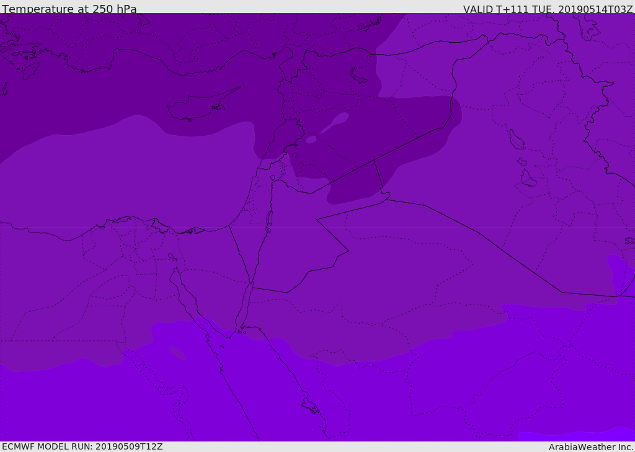Click the 'ArabiaWeather Inc.' credit text
The width and height of the screenshot is (635, 452).
click(591, 447)
